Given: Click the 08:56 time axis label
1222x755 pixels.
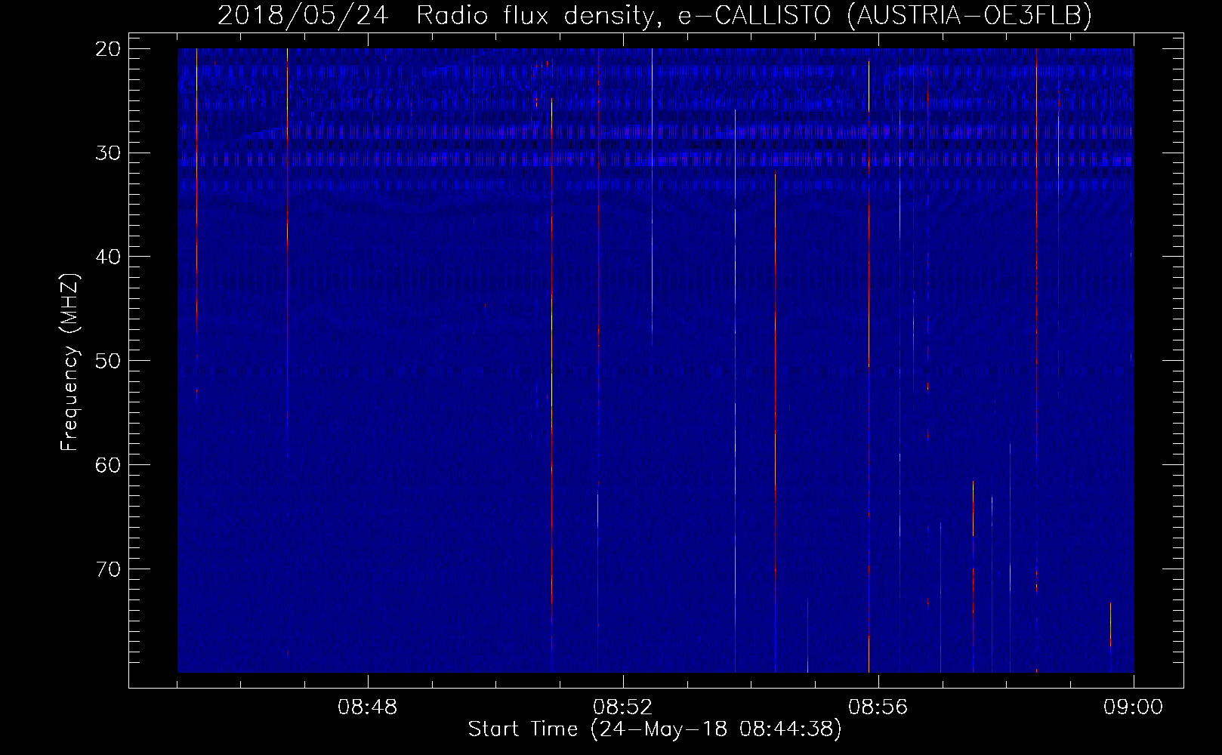Looking at the screenshot, I should pyautogui.click(x=878, y=708).
